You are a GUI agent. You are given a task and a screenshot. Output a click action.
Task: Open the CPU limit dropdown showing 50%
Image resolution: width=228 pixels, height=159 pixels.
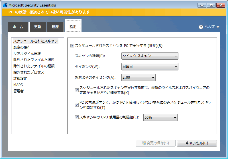160,118
